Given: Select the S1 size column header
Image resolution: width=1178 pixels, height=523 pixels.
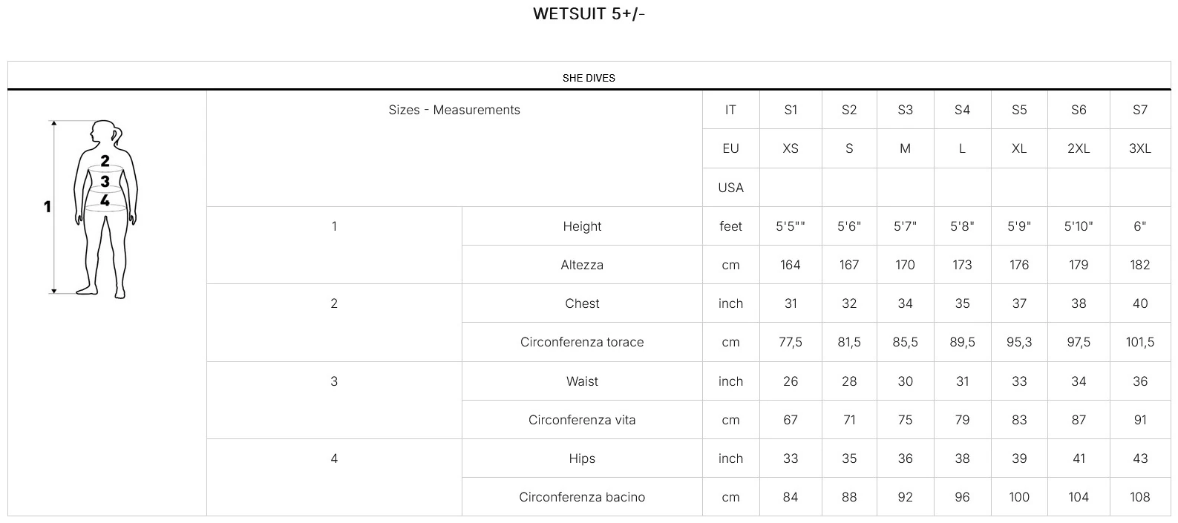Looking at the screenshot, I should [791, 110].
